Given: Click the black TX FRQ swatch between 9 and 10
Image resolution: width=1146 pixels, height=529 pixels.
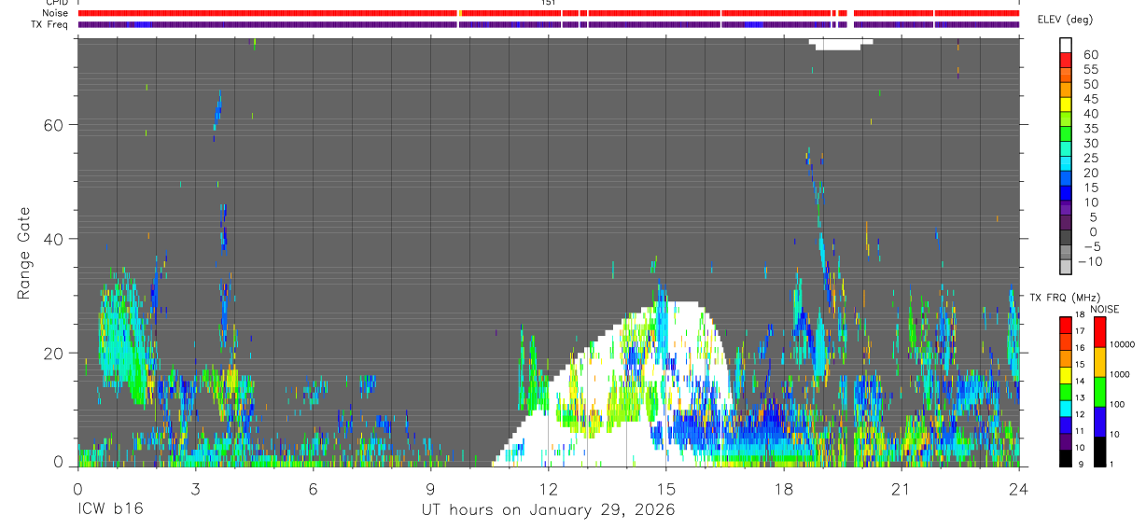Looking at the screenshot, I should pos(1066,458).
